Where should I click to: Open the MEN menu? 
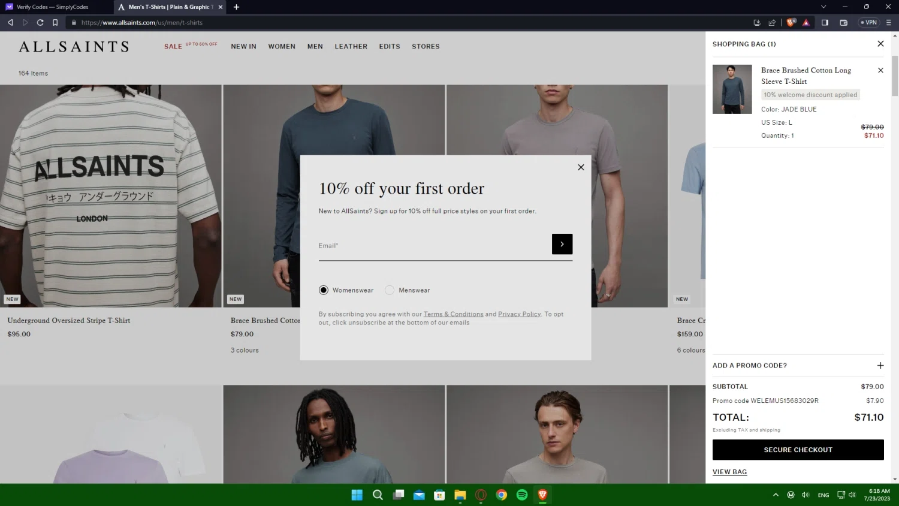[x=315, y=46]
